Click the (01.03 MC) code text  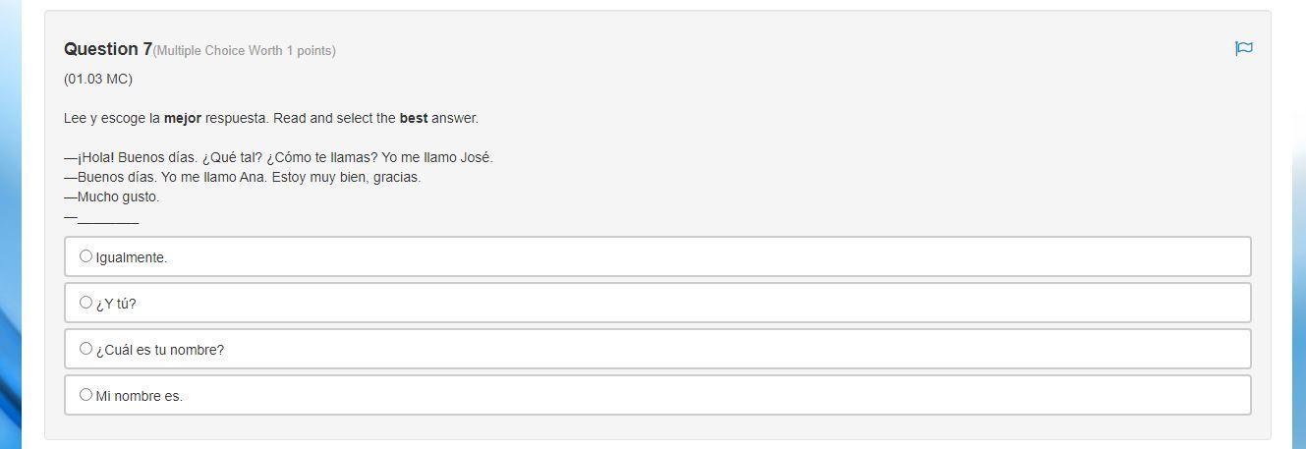pos(98,79)
